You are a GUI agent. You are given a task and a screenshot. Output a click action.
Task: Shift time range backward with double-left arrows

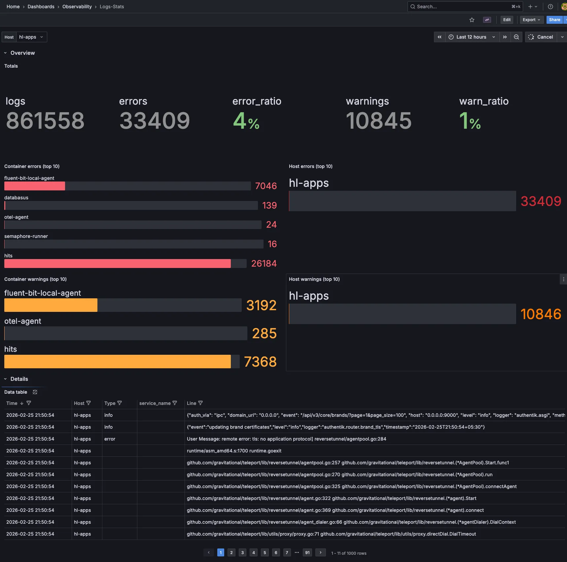(x=440, y=37)
